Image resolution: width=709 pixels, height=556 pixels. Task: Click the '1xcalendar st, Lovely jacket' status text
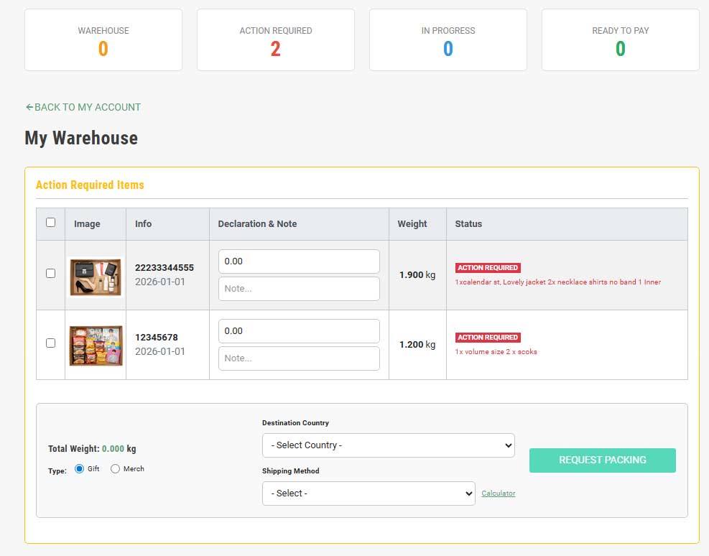(x=558, y=282)
